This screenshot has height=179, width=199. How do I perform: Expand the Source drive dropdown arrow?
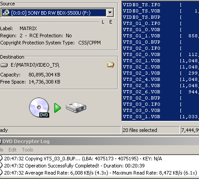(x=110, y=12)
